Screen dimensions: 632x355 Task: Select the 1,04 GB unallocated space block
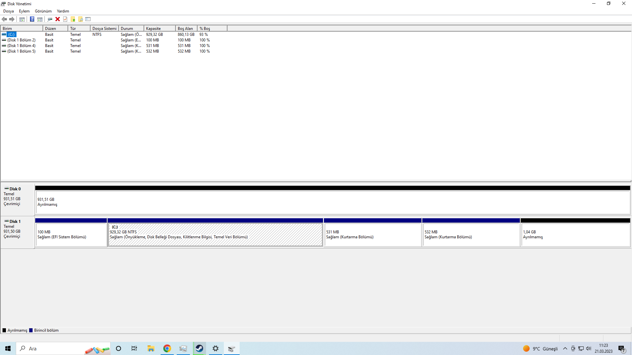tap(575, 235)
